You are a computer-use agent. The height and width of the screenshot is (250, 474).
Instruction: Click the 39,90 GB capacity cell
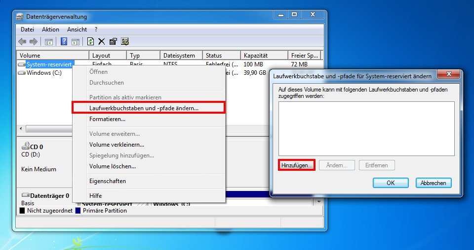255,73
